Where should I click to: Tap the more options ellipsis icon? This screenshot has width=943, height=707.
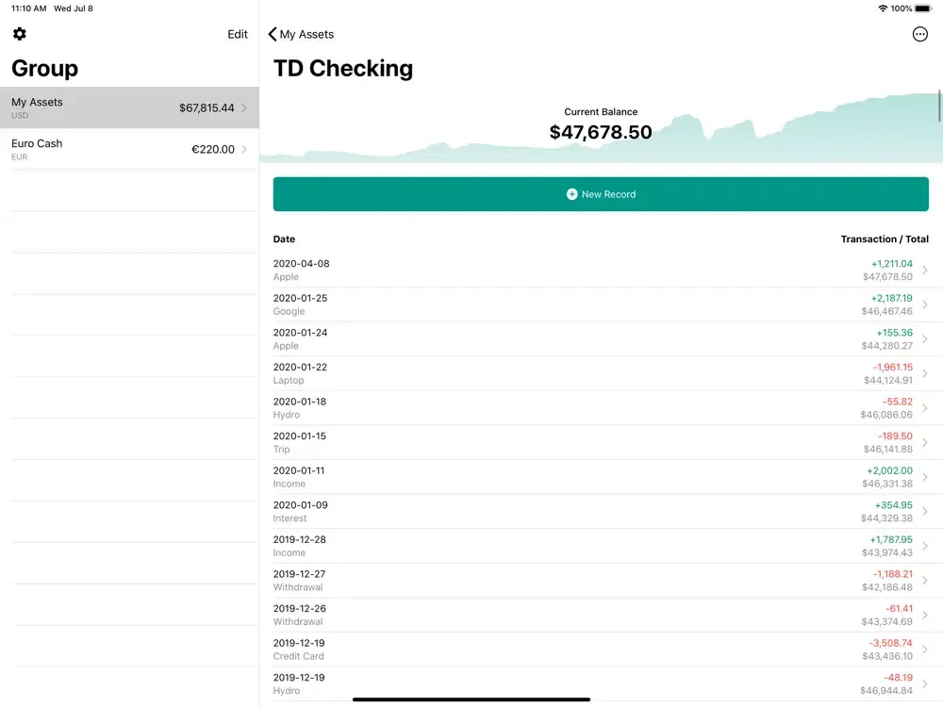(919, 34)
